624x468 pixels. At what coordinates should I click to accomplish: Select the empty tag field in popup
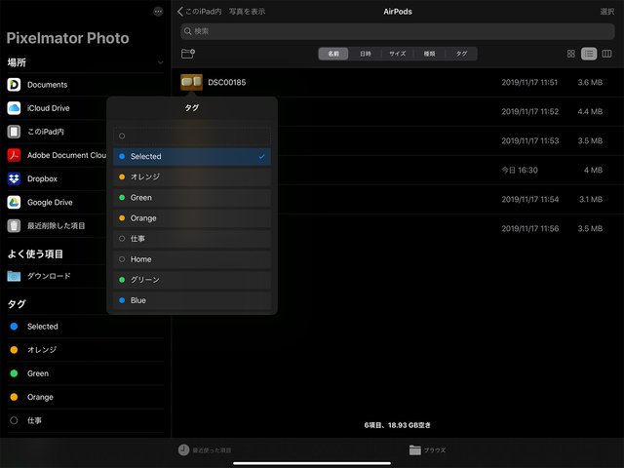point(192,136)
